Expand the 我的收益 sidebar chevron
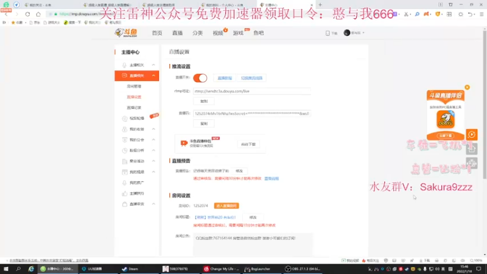This screenshot has width=487, height=274. pos(153,129)
